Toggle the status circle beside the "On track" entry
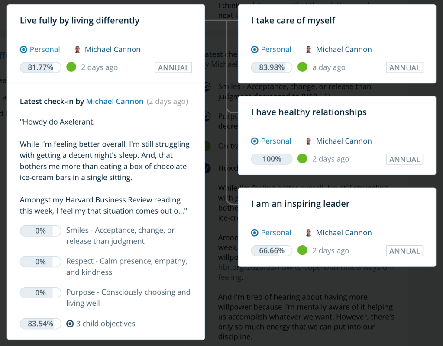Viewport: 443px width, 346px height. pyautogui.click(x=207, y=146)
